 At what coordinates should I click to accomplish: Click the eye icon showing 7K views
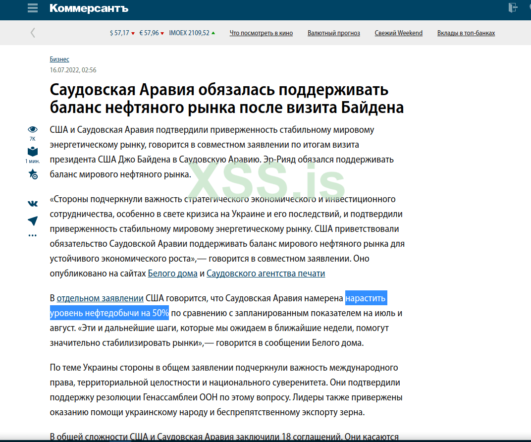click(32, 130)
